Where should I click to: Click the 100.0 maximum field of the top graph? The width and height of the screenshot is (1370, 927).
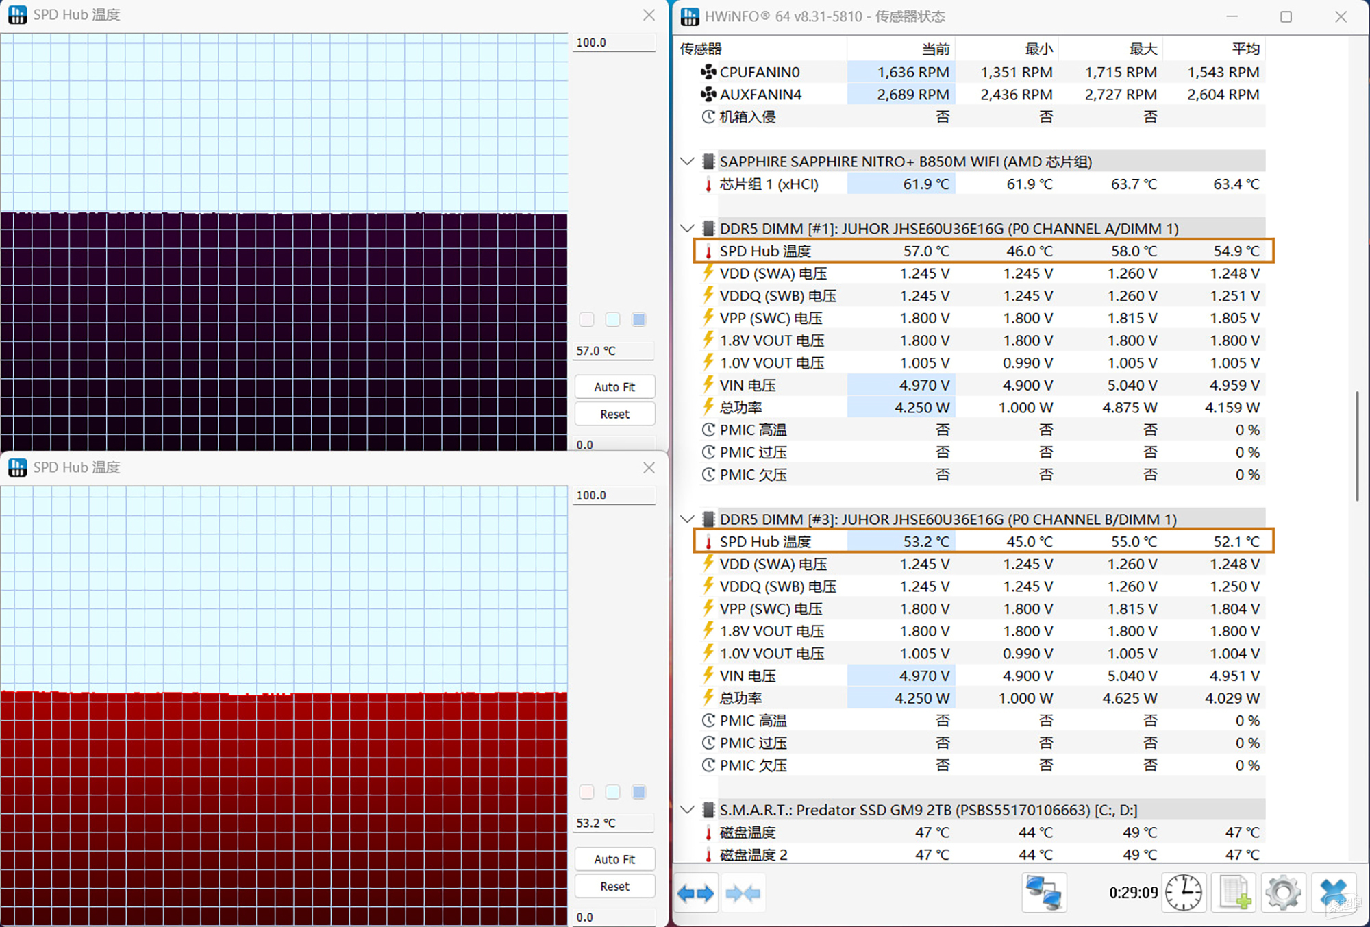pyautogui.click(x=613, y=42)
